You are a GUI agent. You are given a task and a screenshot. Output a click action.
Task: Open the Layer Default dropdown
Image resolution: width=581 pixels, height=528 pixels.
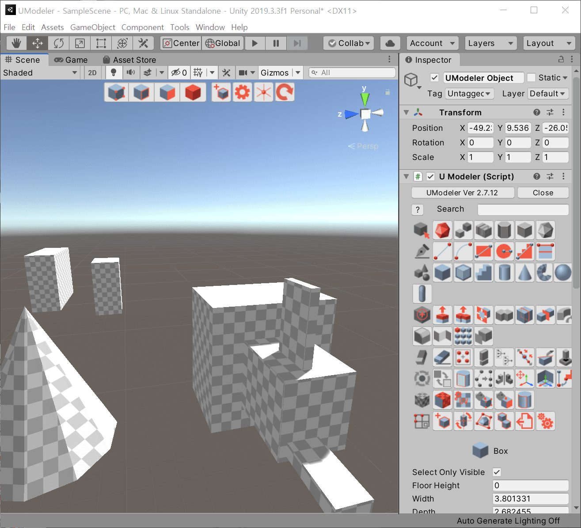(548, 94)
